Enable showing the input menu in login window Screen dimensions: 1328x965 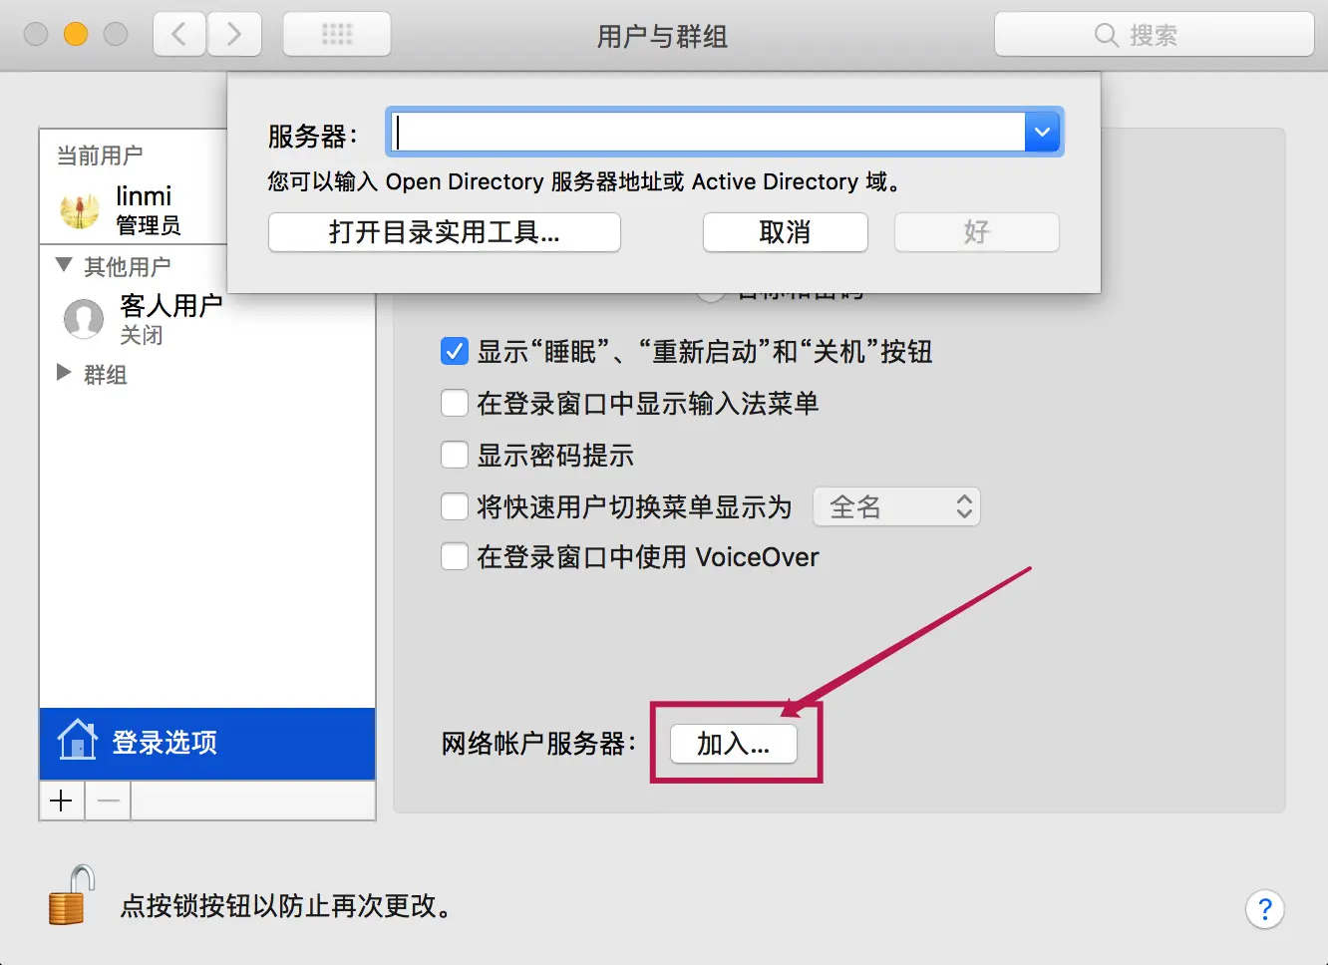tap(454, 404)
